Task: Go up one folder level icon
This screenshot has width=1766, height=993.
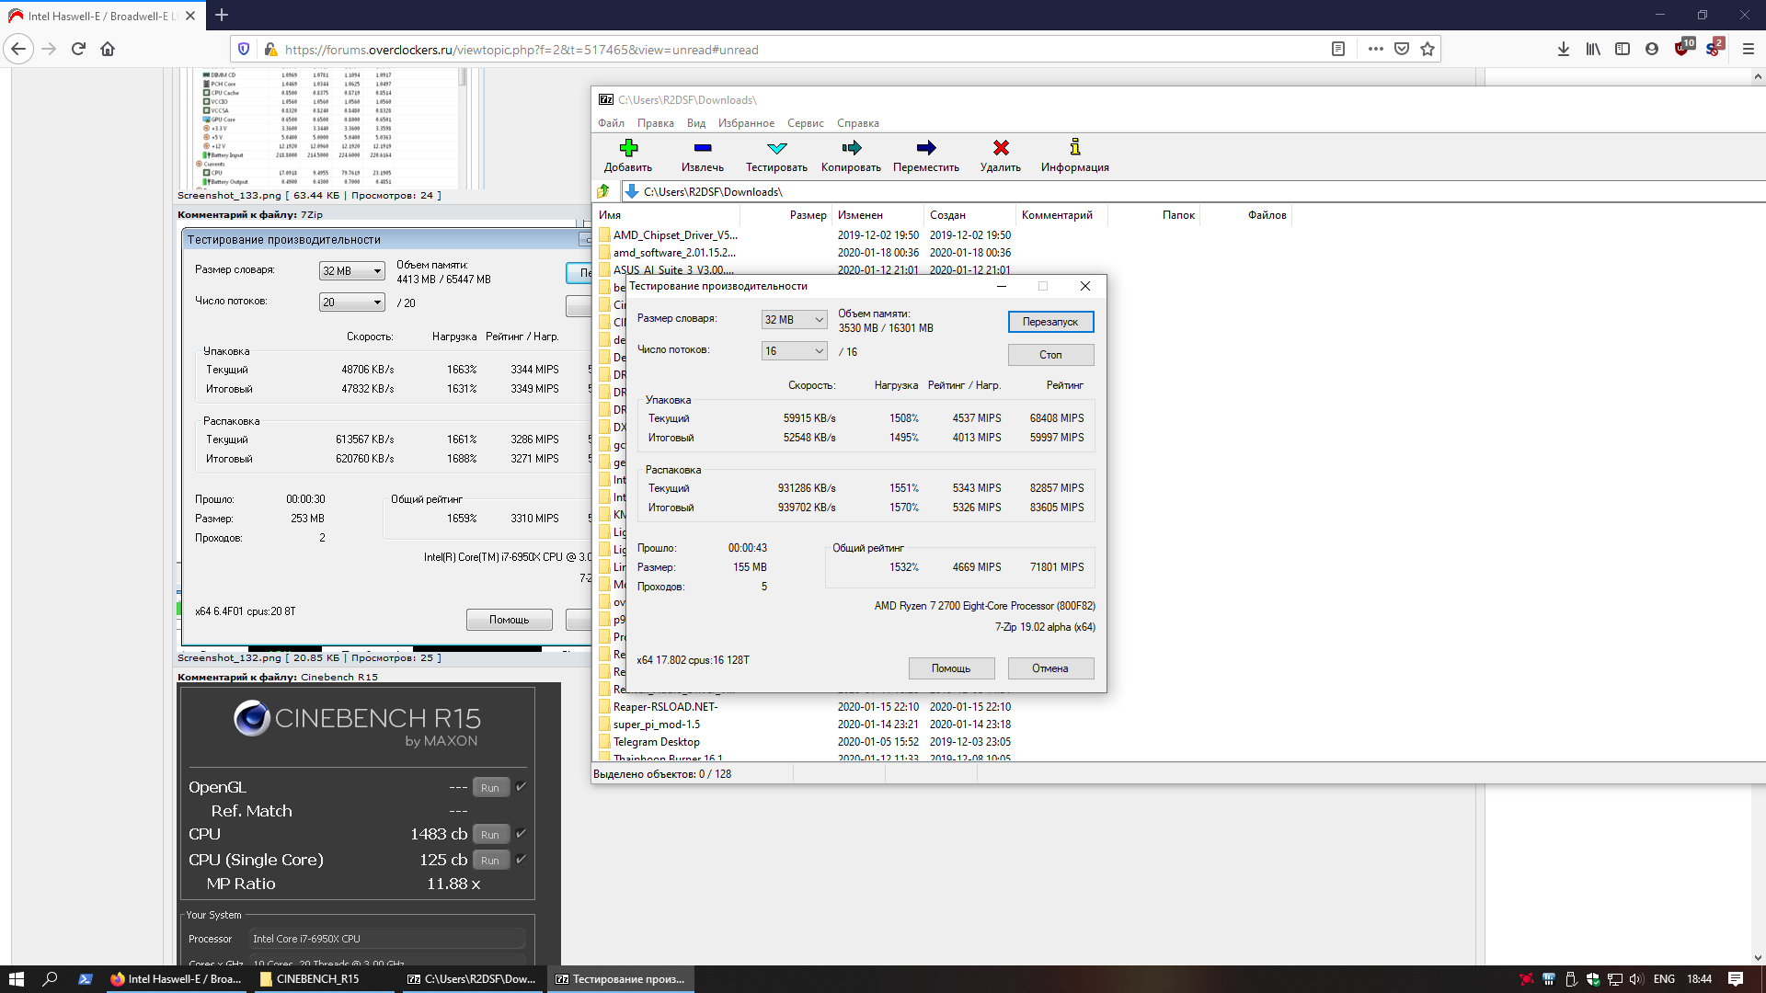Action: tap(603, 191)
